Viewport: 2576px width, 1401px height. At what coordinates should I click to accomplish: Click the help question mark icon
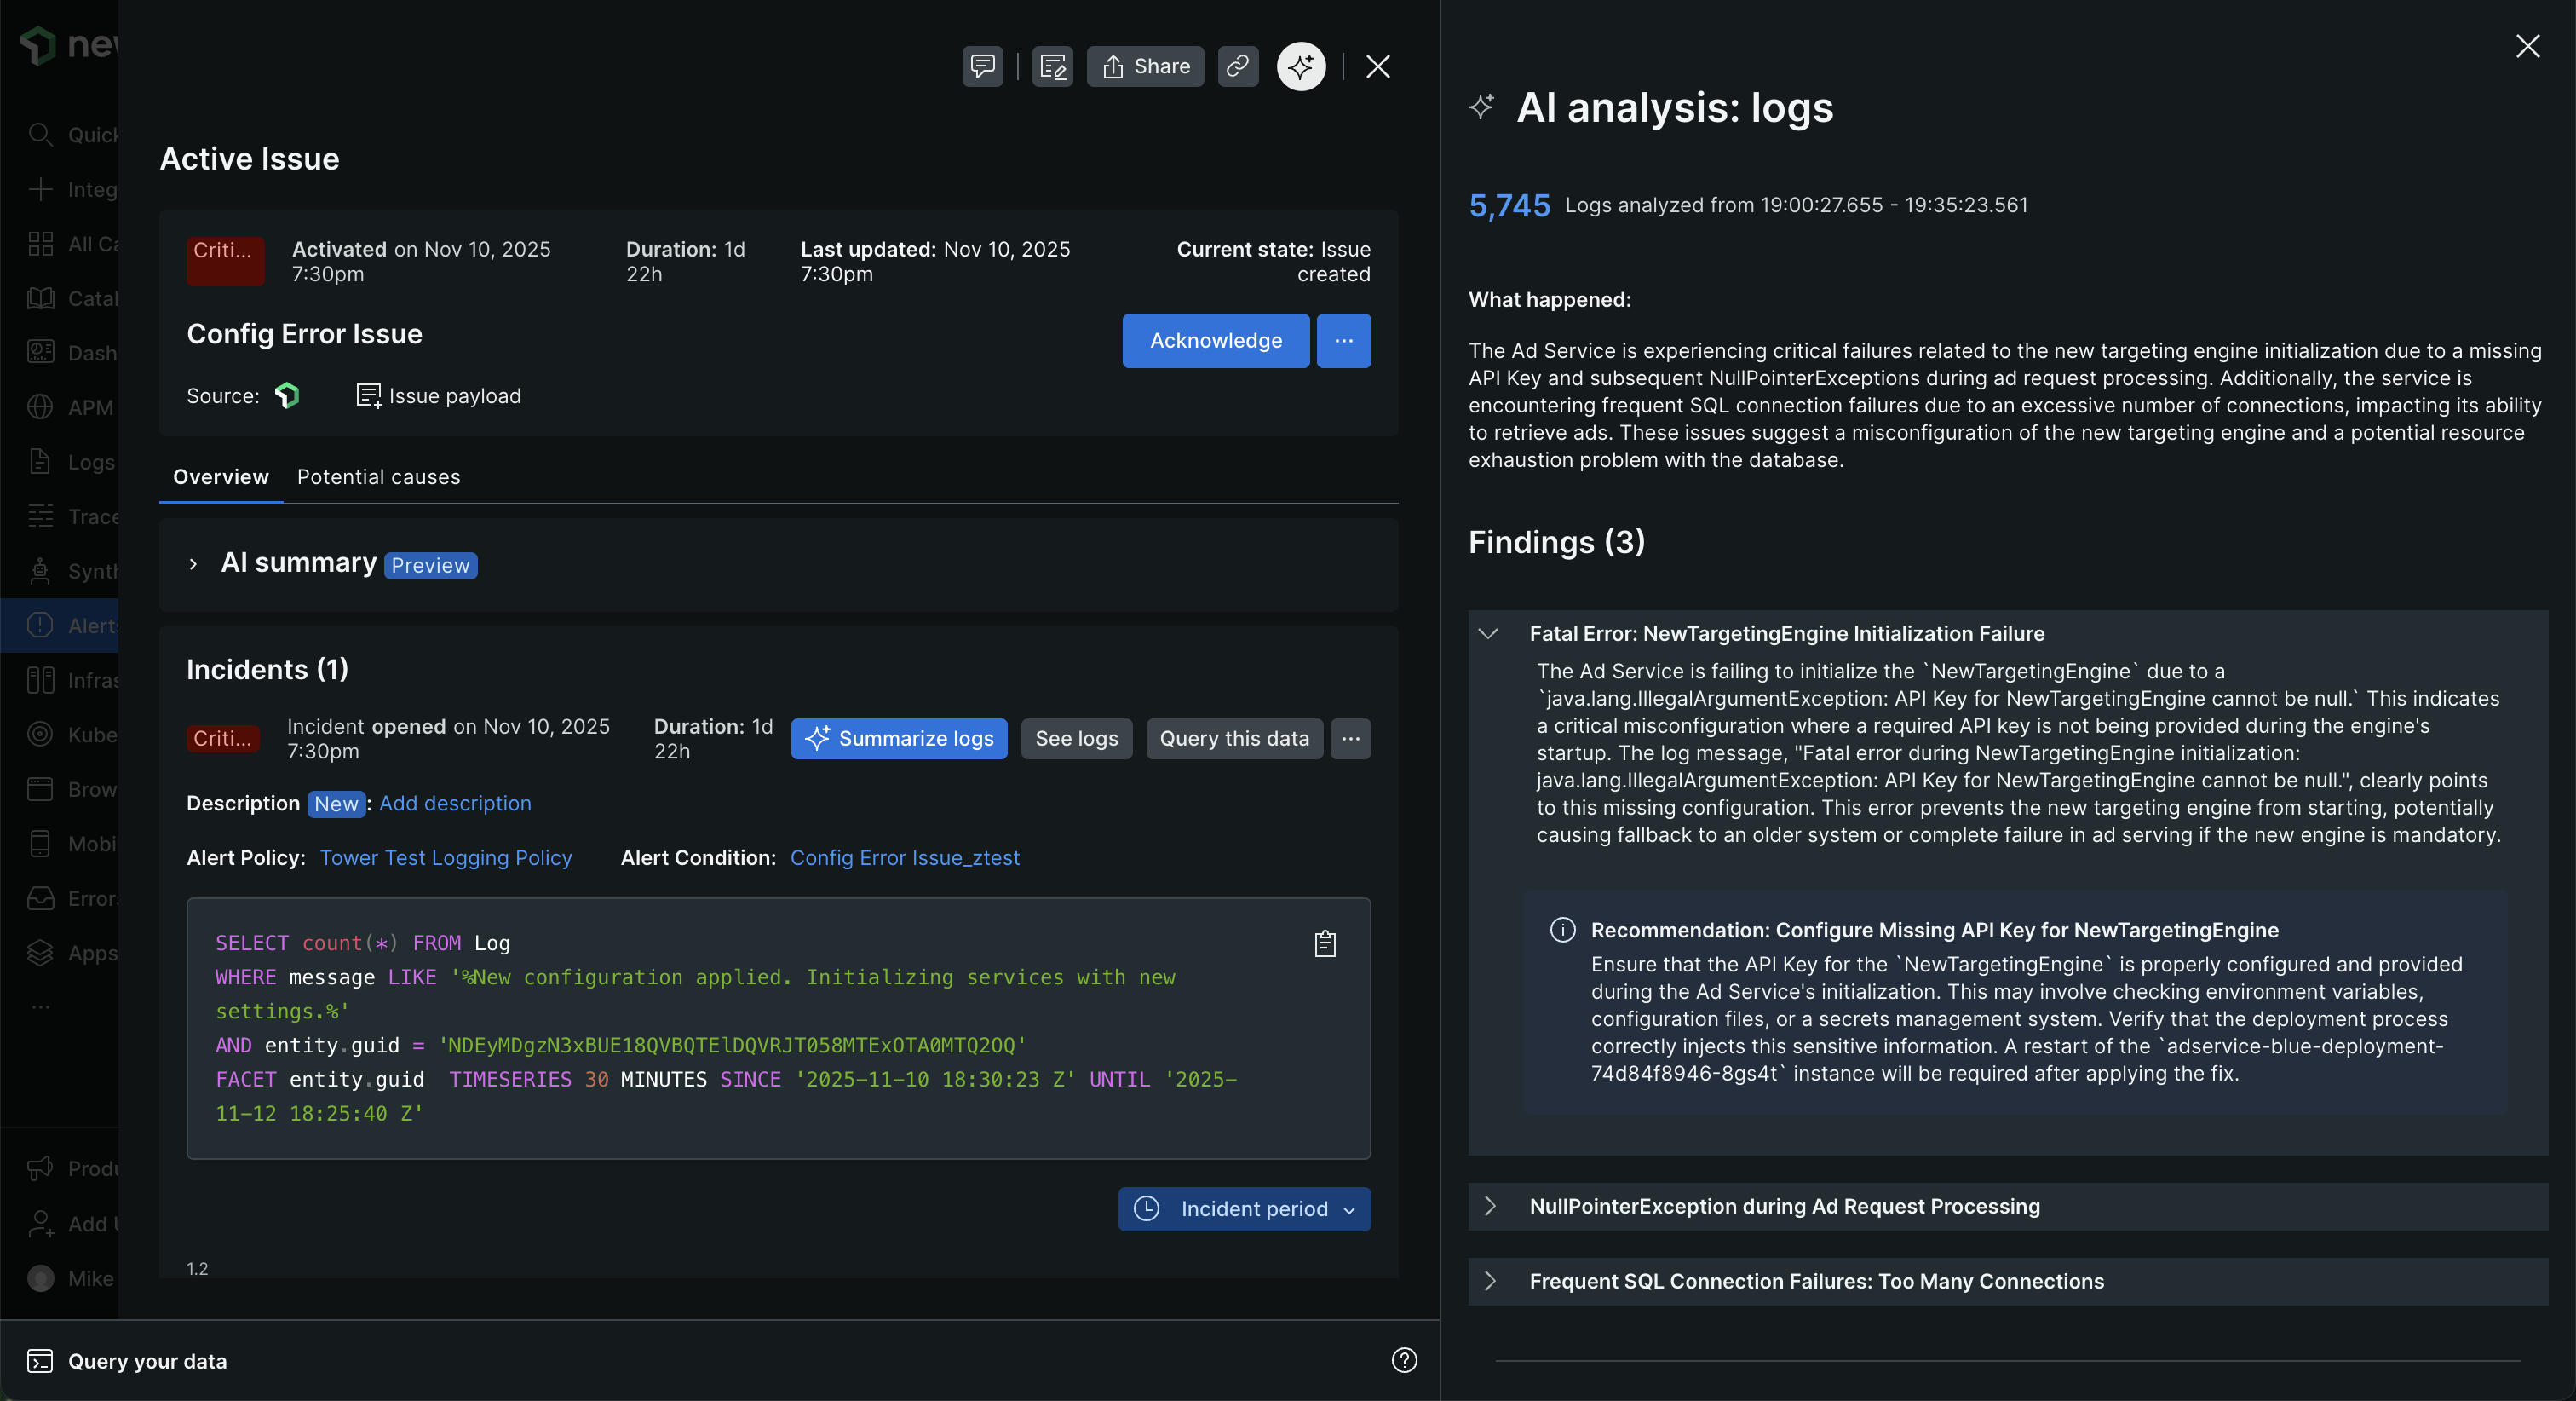1404,1360
